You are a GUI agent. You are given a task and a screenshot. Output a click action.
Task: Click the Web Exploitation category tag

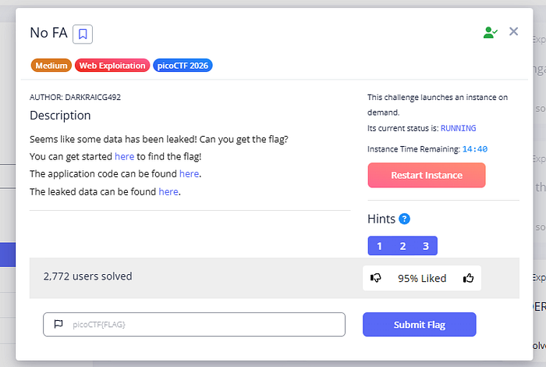click(x=112, y=66)
